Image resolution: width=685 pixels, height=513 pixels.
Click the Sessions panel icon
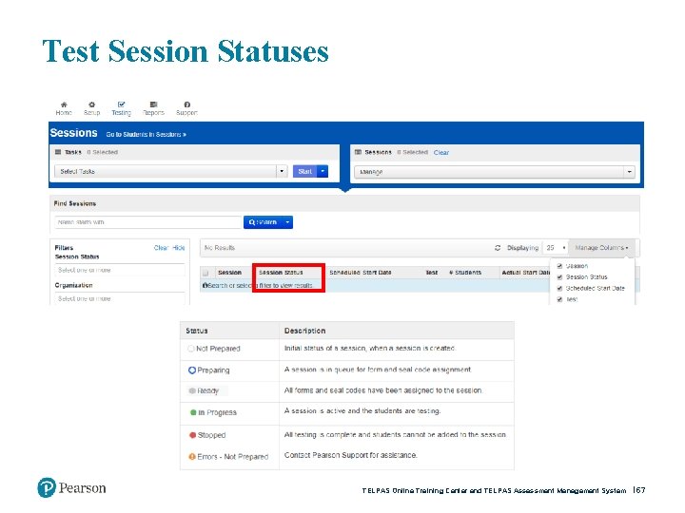tap(359, 152)
